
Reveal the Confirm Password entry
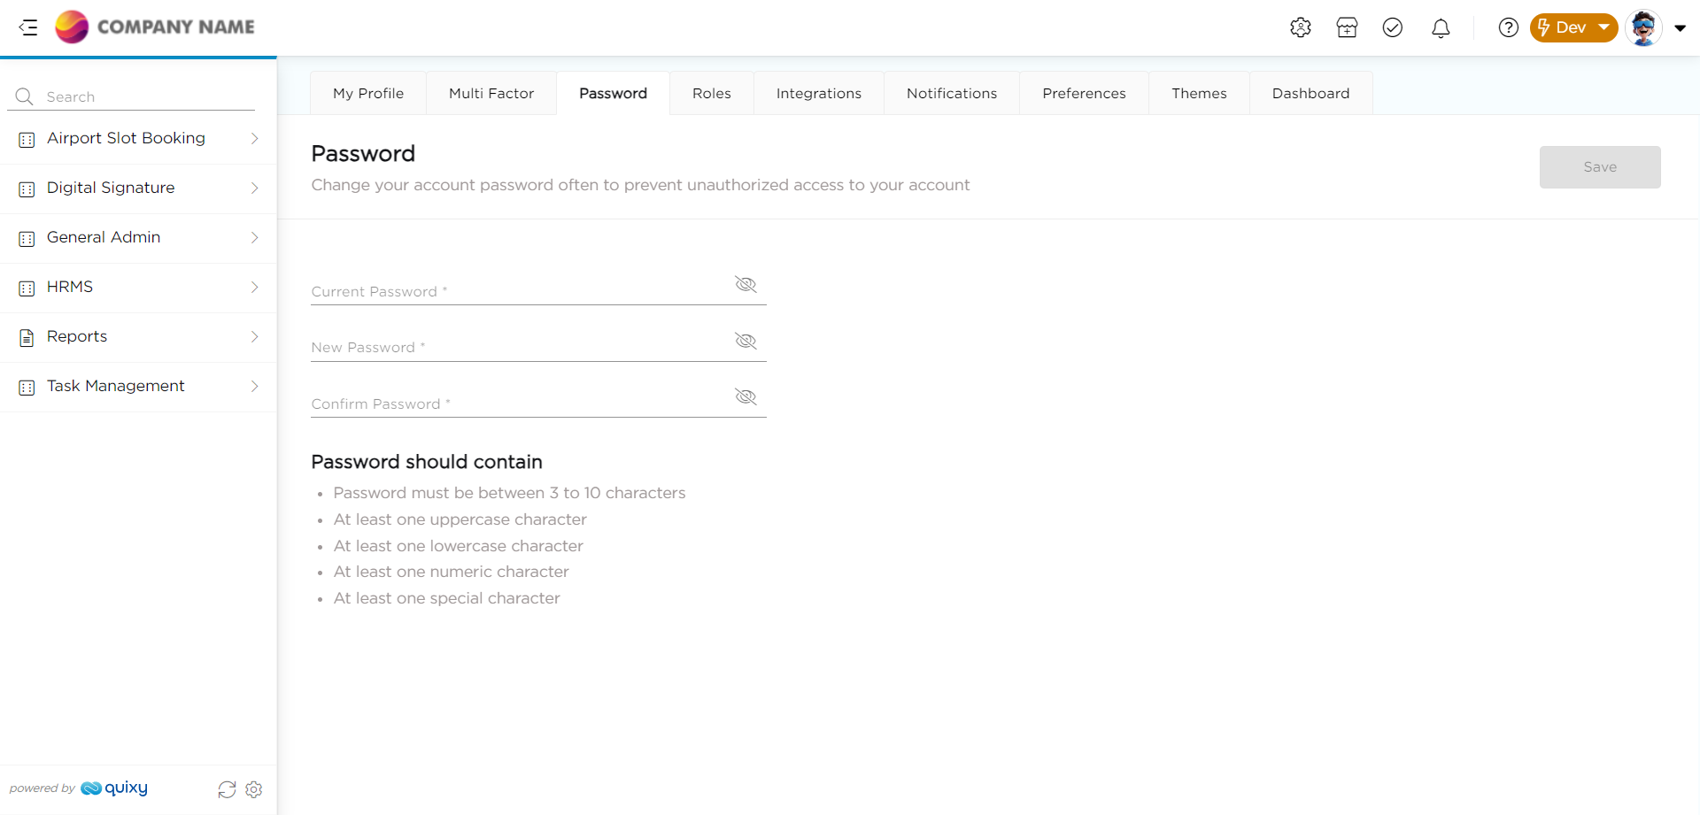pos(746,396)
